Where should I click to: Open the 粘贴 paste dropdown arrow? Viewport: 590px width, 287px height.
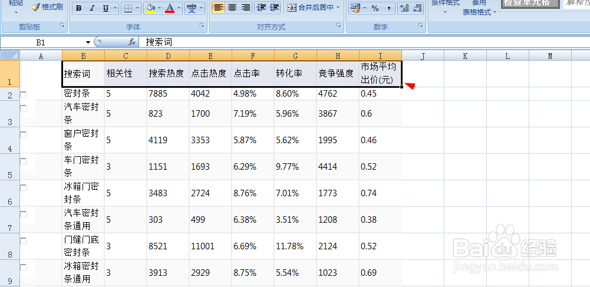point(16,12)
